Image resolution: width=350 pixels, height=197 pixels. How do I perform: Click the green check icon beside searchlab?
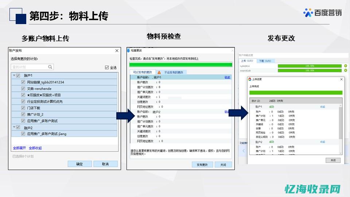tap(345, 70)
